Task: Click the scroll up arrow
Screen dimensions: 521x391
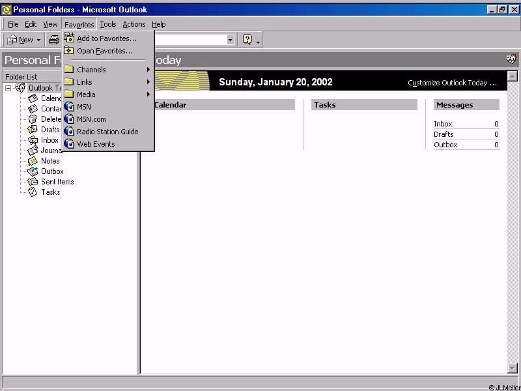Action: point(513,76)
